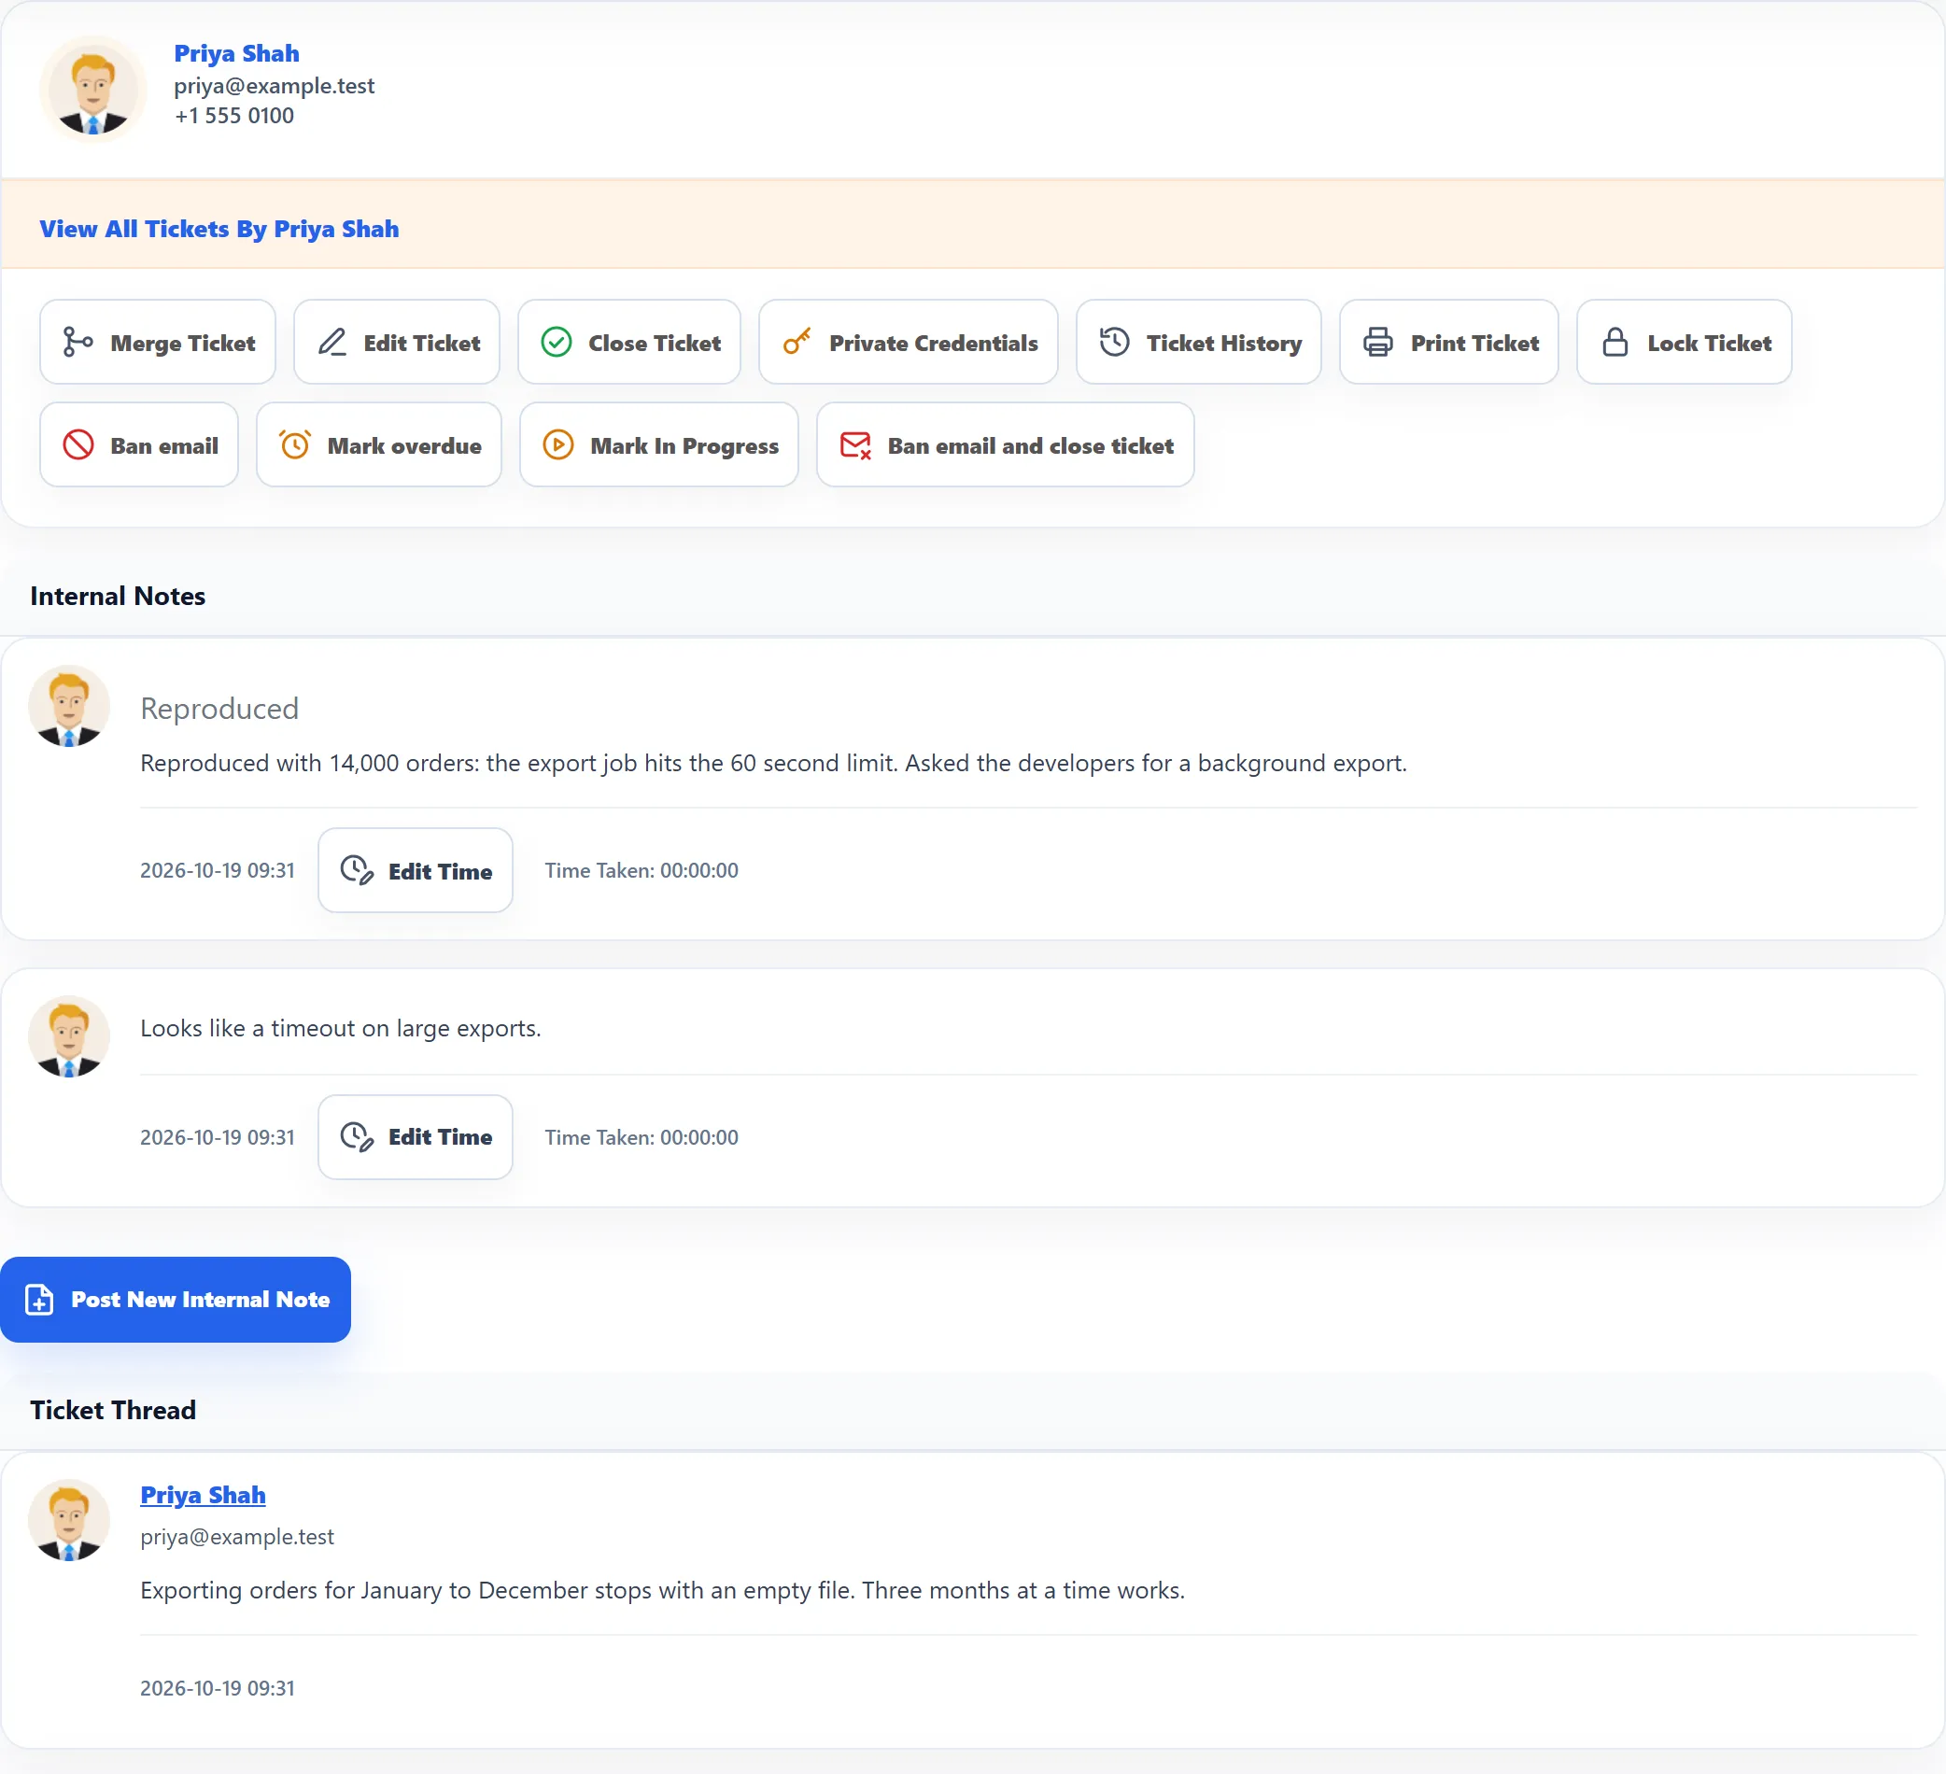The width and height of the screenshot is (1946, 1774).
Task: Select Print Ticket
Action: [1449, 342]
